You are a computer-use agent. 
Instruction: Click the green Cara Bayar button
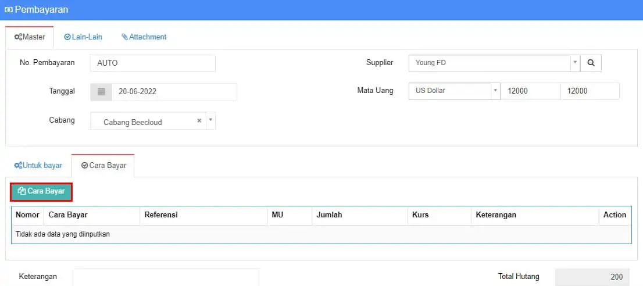(41, 192)
